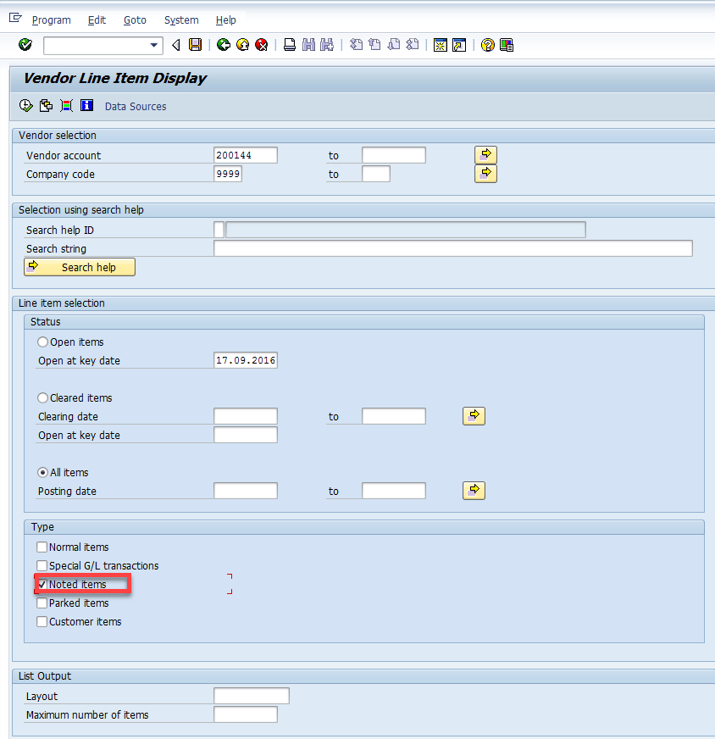Open multiple selection for Posting date

click(474, 491)
